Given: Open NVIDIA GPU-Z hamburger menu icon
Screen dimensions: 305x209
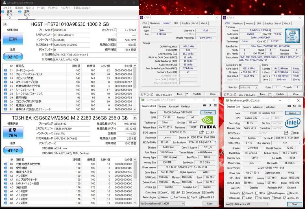Looking at the screenshot, I should pyautogui.click(x=215, y=105).
